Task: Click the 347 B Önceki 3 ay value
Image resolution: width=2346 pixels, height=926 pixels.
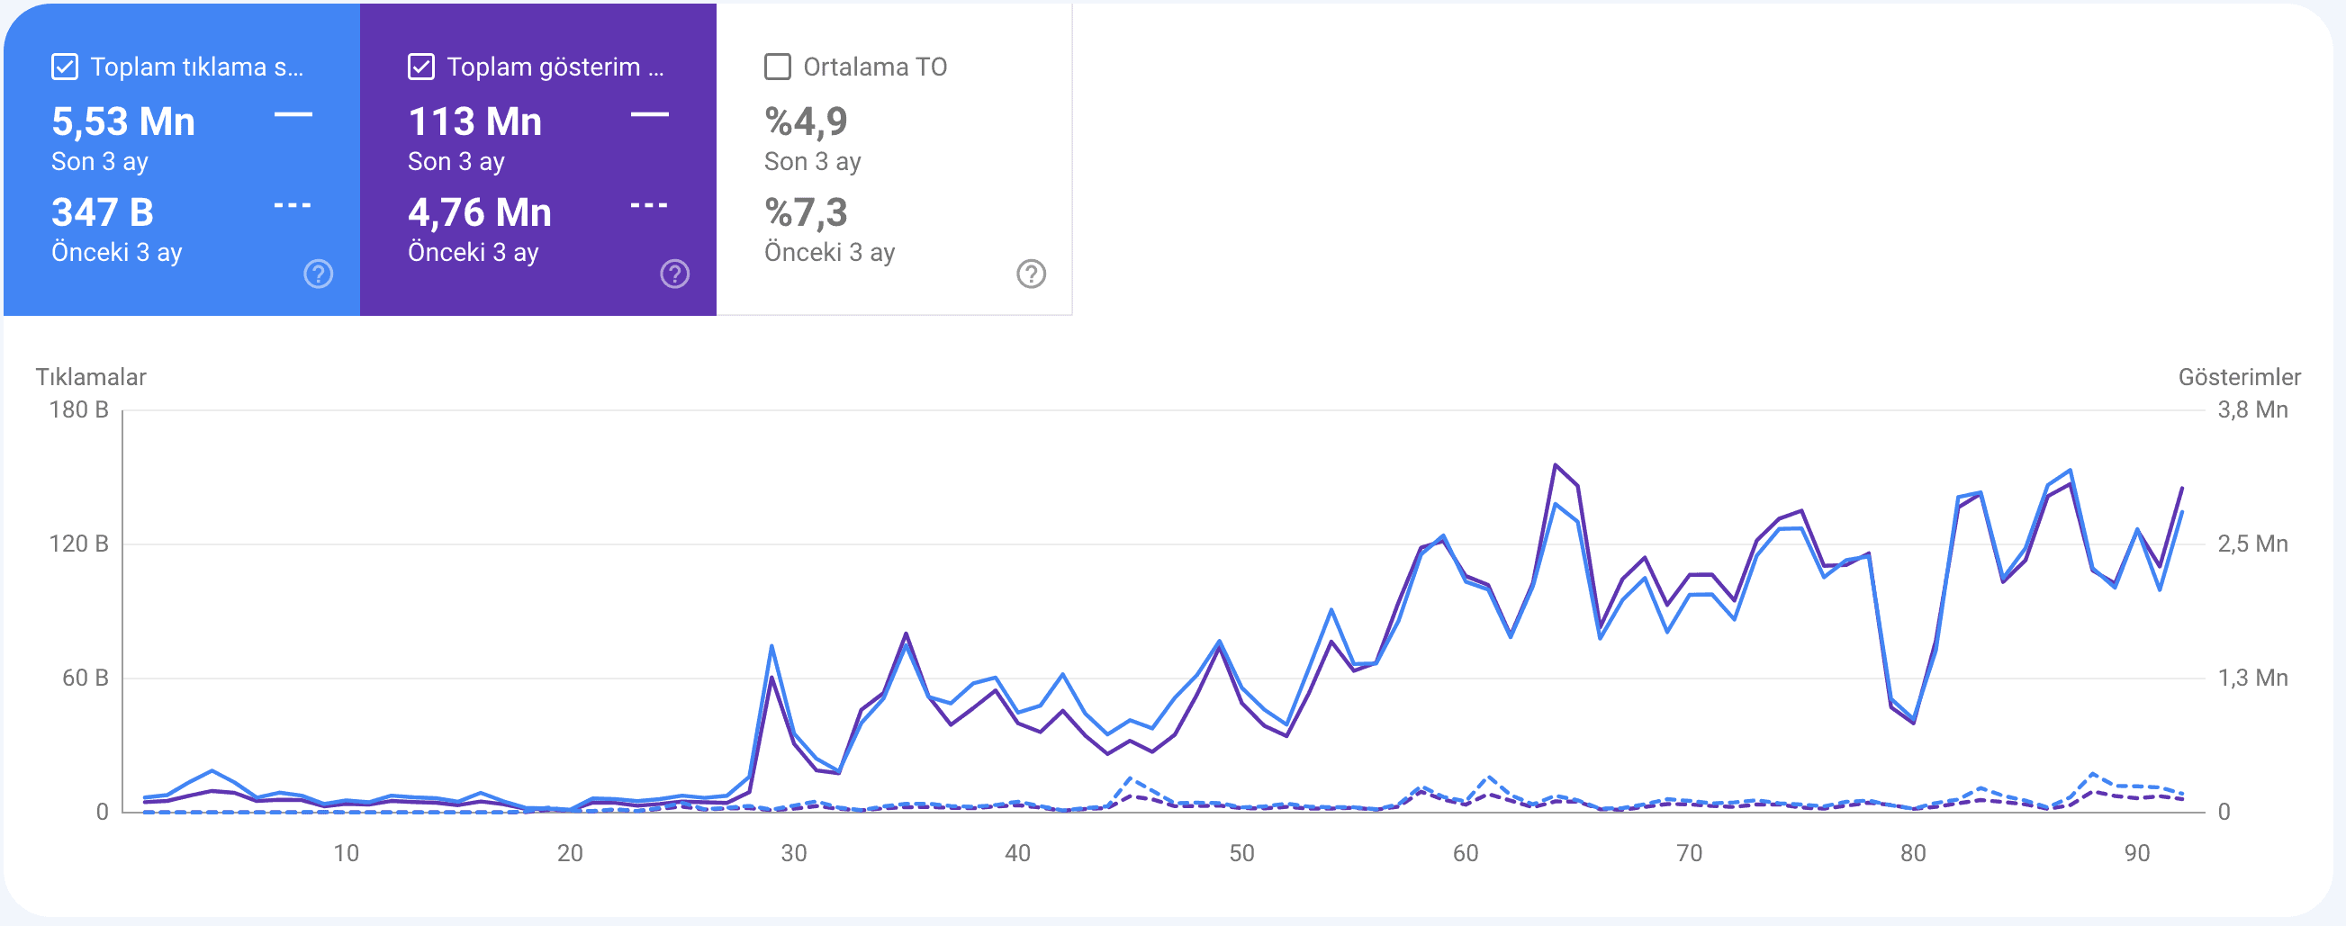Action: 102,212
